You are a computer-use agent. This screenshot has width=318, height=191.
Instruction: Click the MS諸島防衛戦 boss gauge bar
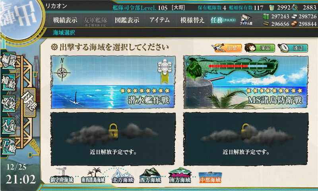[238, 66]
